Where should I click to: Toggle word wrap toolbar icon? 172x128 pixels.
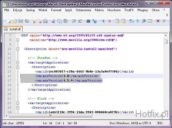tap(131, 21)
